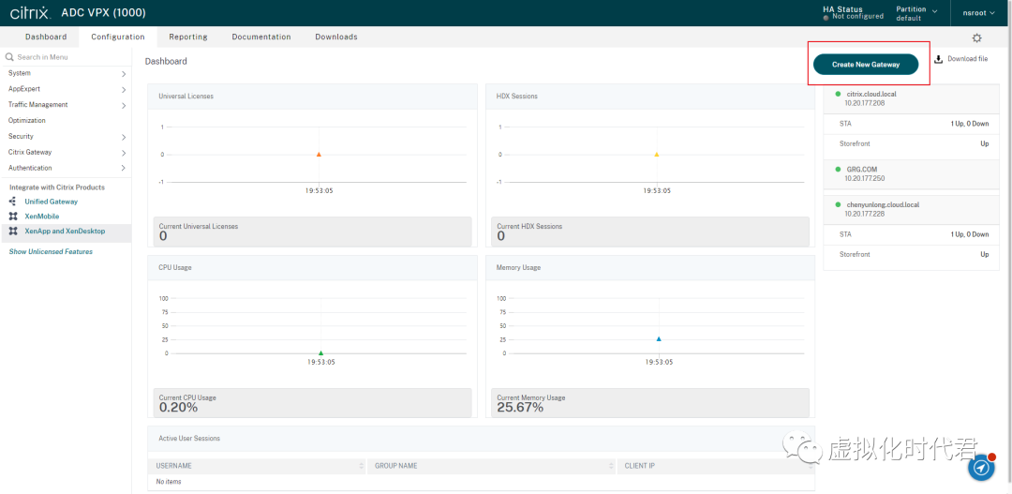Click the Current Universal Licenses value
Viewport: 1012px width, 494px height.
tap(163, 236)
